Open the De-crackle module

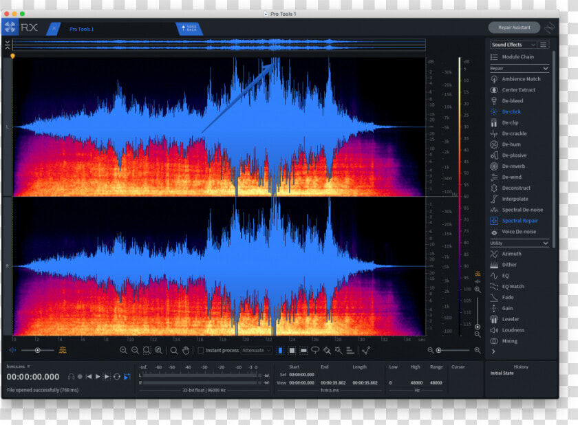[509, 133]
